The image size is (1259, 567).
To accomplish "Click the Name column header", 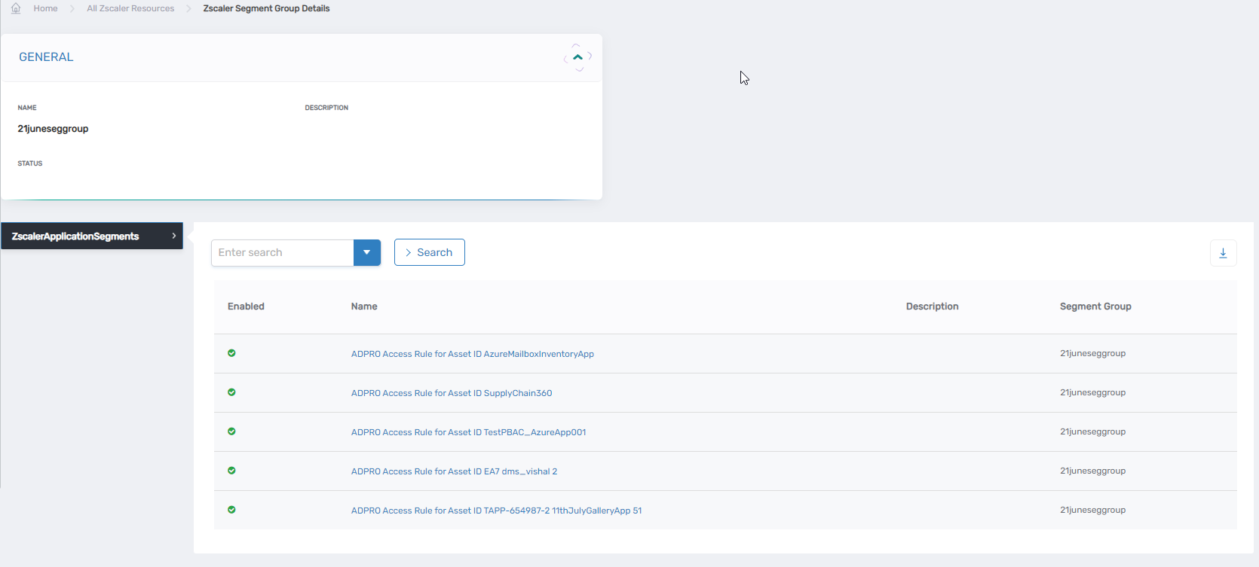I will (364, 306).
